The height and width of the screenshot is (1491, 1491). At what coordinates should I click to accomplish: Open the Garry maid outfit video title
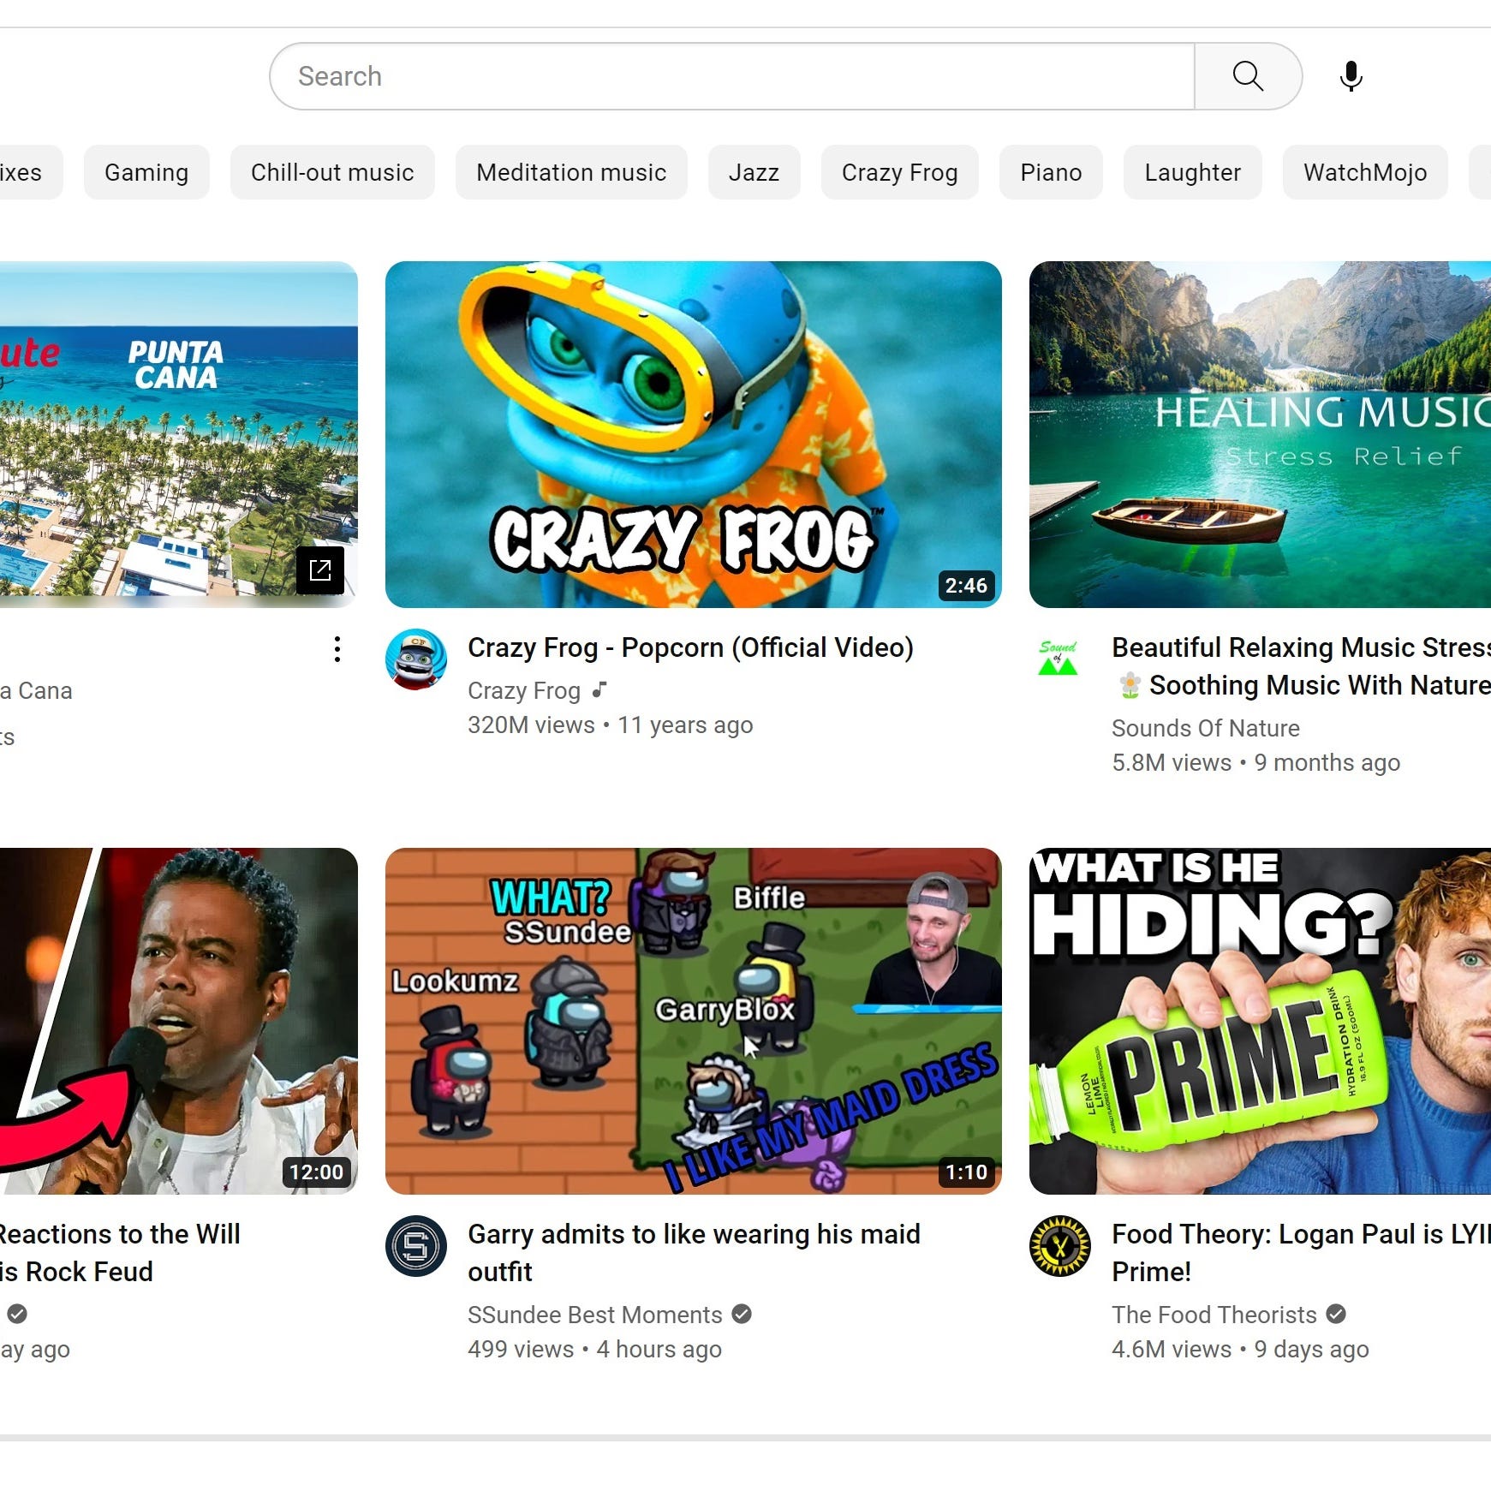point(693,1252)
